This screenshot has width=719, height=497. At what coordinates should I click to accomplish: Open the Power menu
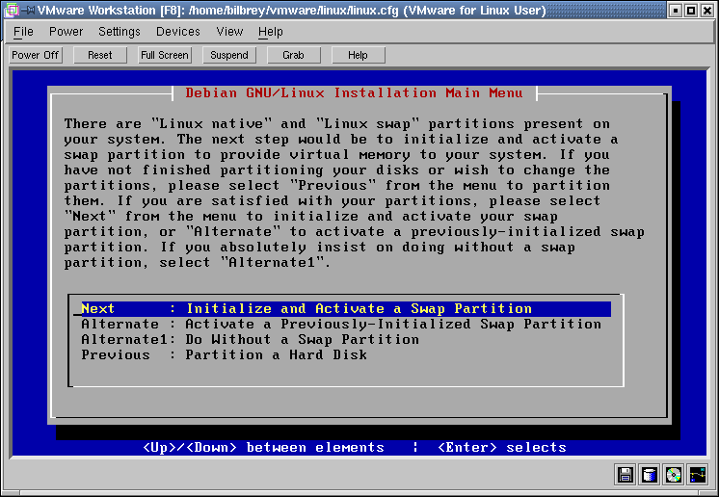coord(66,32)
